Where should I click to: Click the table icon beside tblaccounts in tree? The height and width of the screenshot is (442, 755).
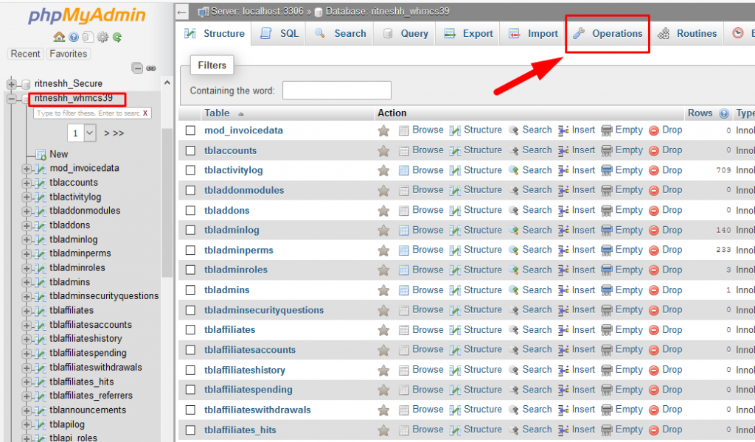[41, 183]
